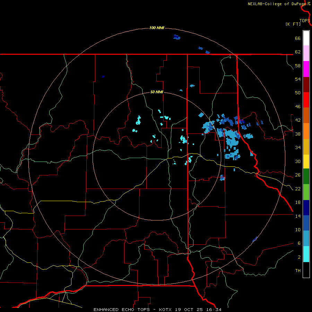Click the light blue swatch in the color scale
Screen dimensions: 312x312
click(306, 238)
